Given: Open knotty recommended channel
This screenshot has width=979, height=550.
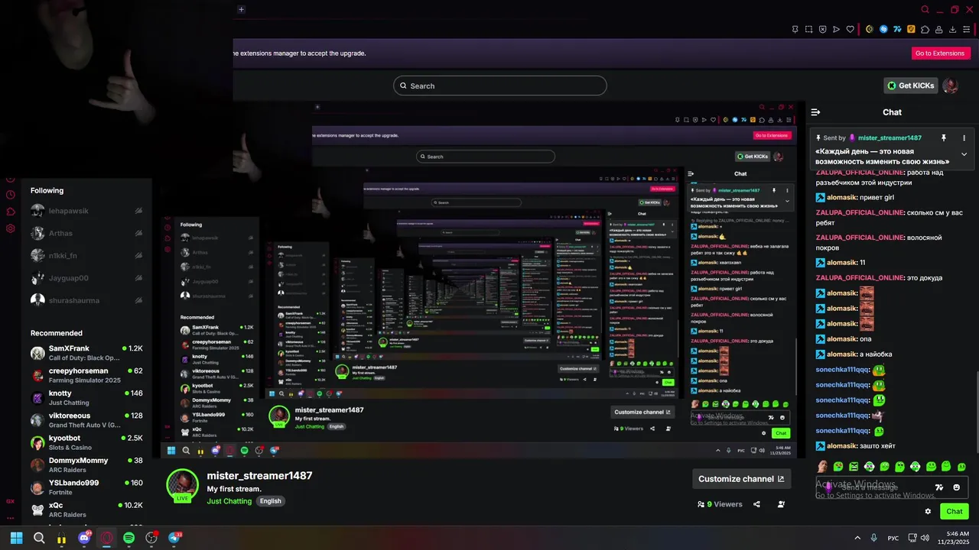Looking at the screenshot, I should tap(86, 398).
